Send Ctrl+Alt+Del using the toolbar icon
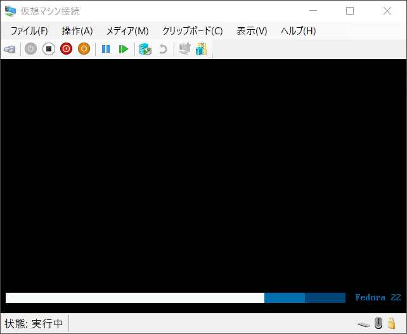 10,49
